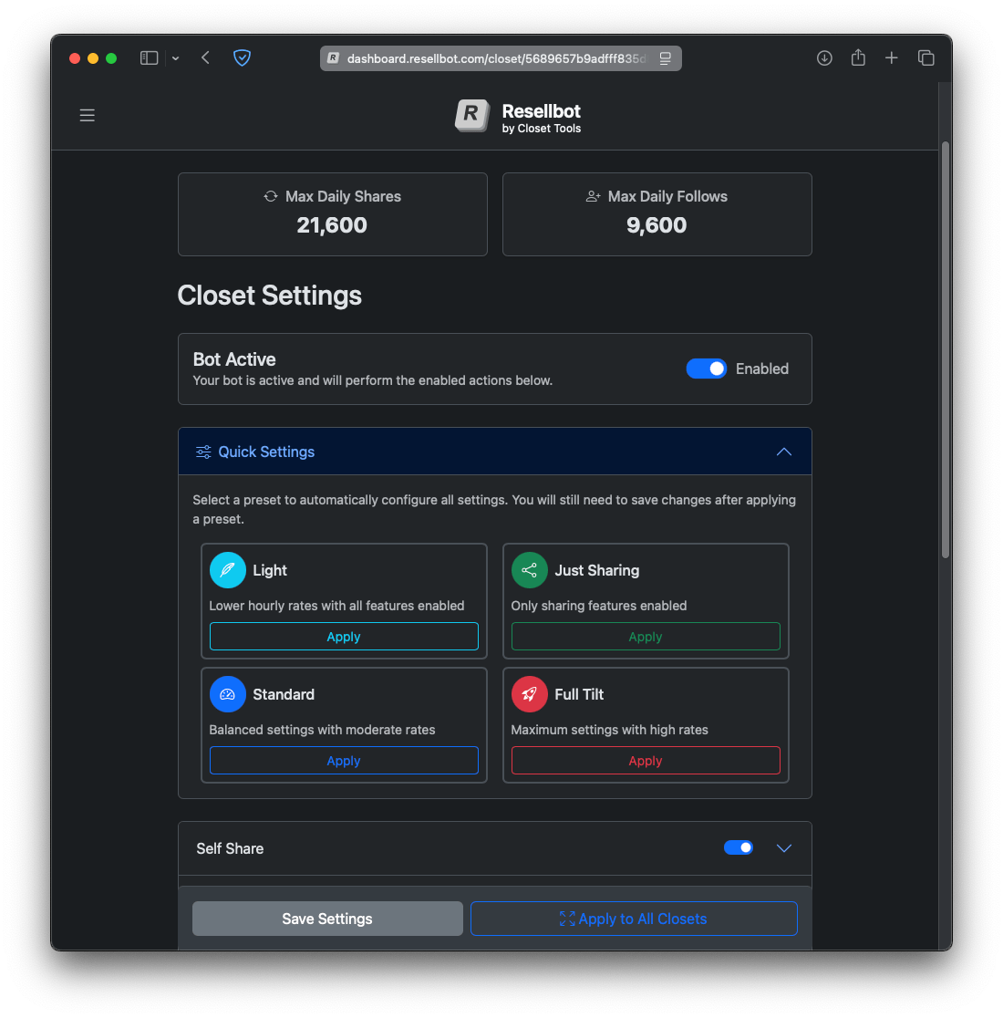Image resolution: width=1003 pixels, height=1018 pixels.
Task: Apply the Just Sharing preset
Action: click(646, 637)
